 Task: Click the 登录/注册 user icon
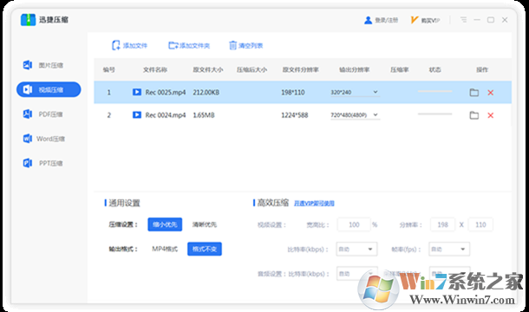pos(368,20)
